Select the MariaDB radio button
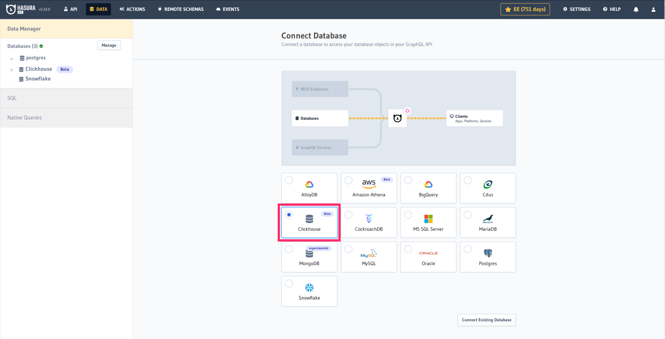 point(467,215)
